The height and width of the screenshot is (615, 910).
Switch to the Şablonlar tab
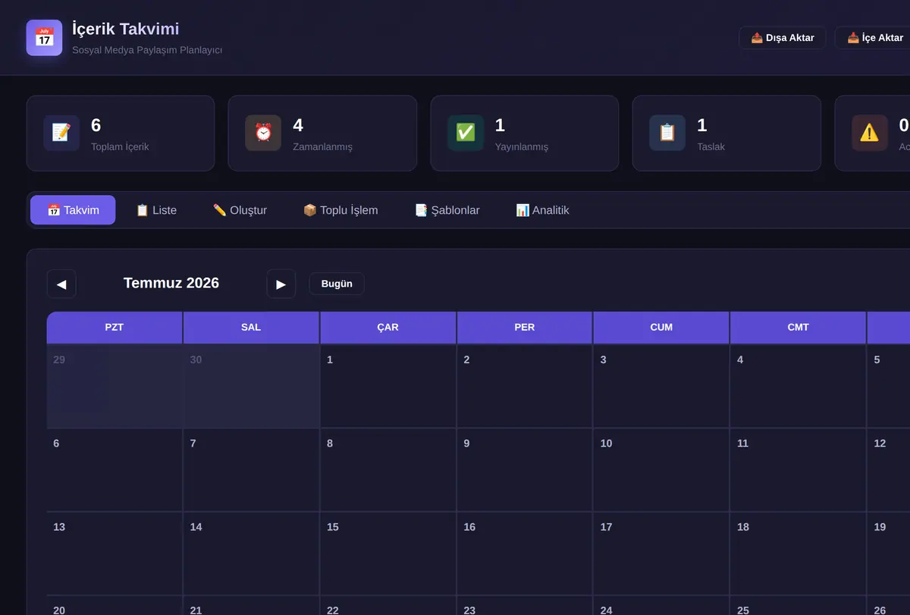pos(447,210)
